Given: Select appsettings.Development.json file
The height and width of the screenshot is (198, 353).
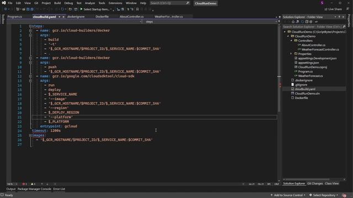Looking at the screenshot, I should click(x=317, y=58).
